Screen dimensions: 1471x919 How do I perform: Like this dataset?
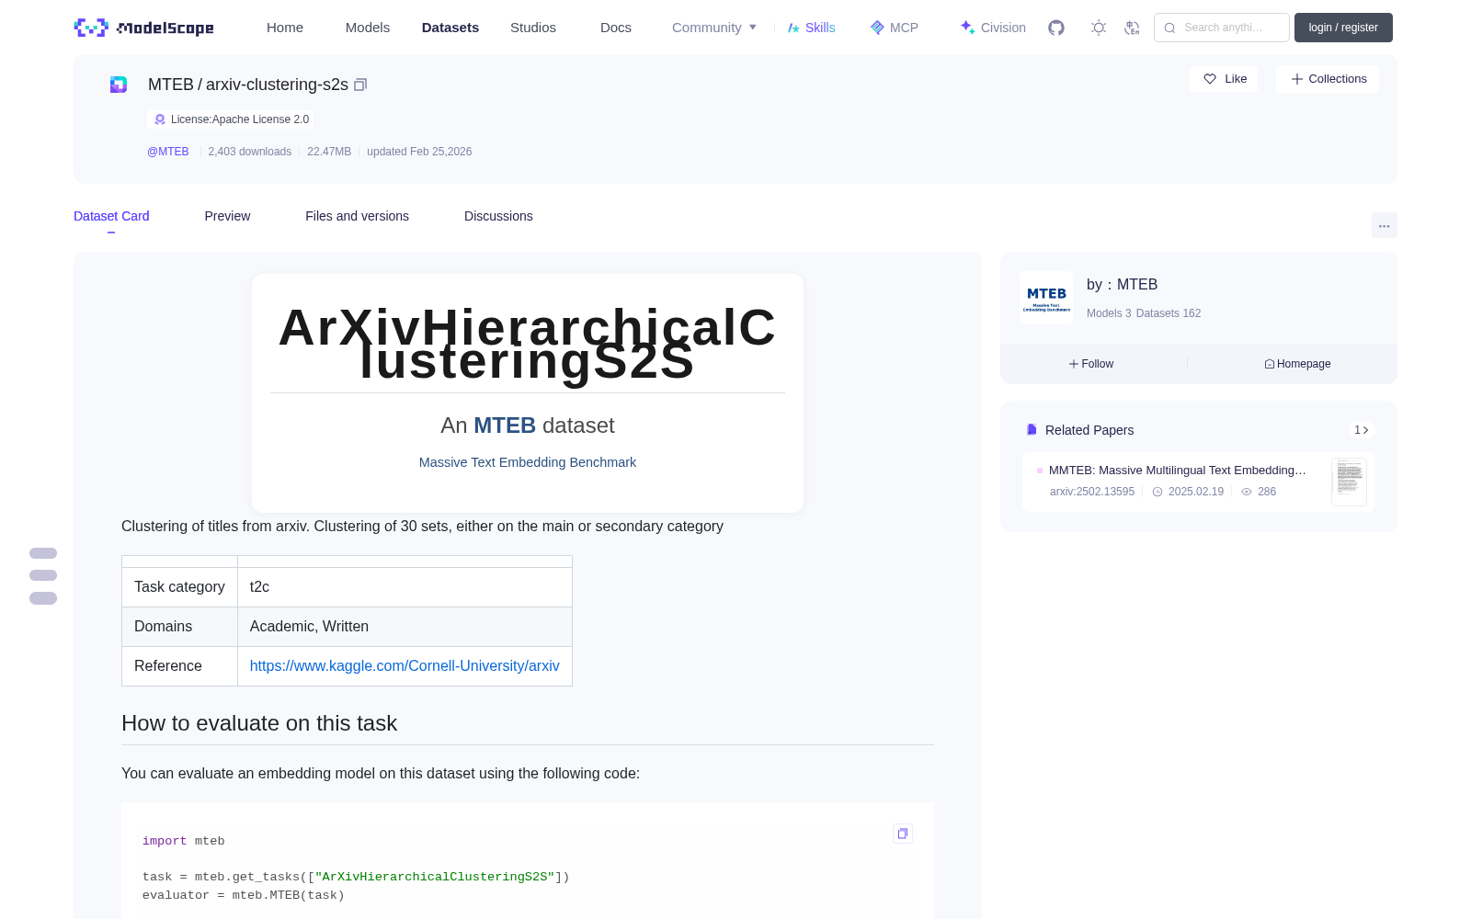[x=1225, y=79]
